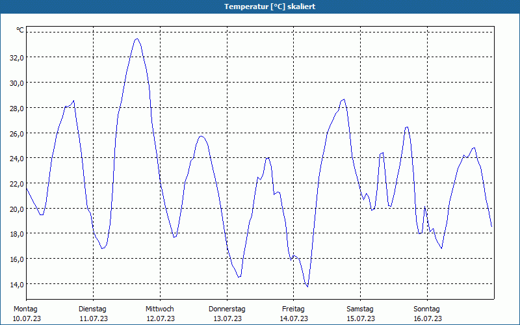Click the 32,0 y-axis label
520x325 pixels.
(x=17, y=58)
